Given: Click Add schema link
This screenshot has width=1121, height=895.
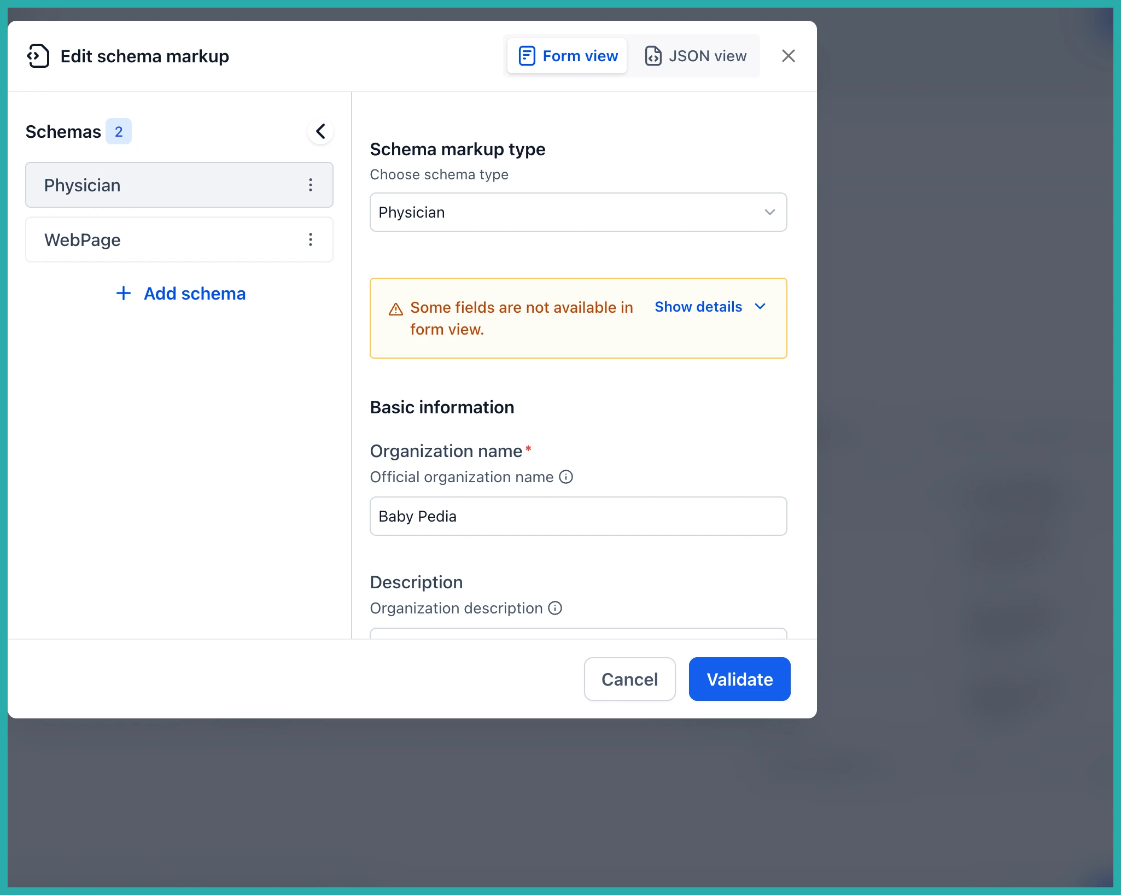Looking at the screenshot, I should 180,294.
